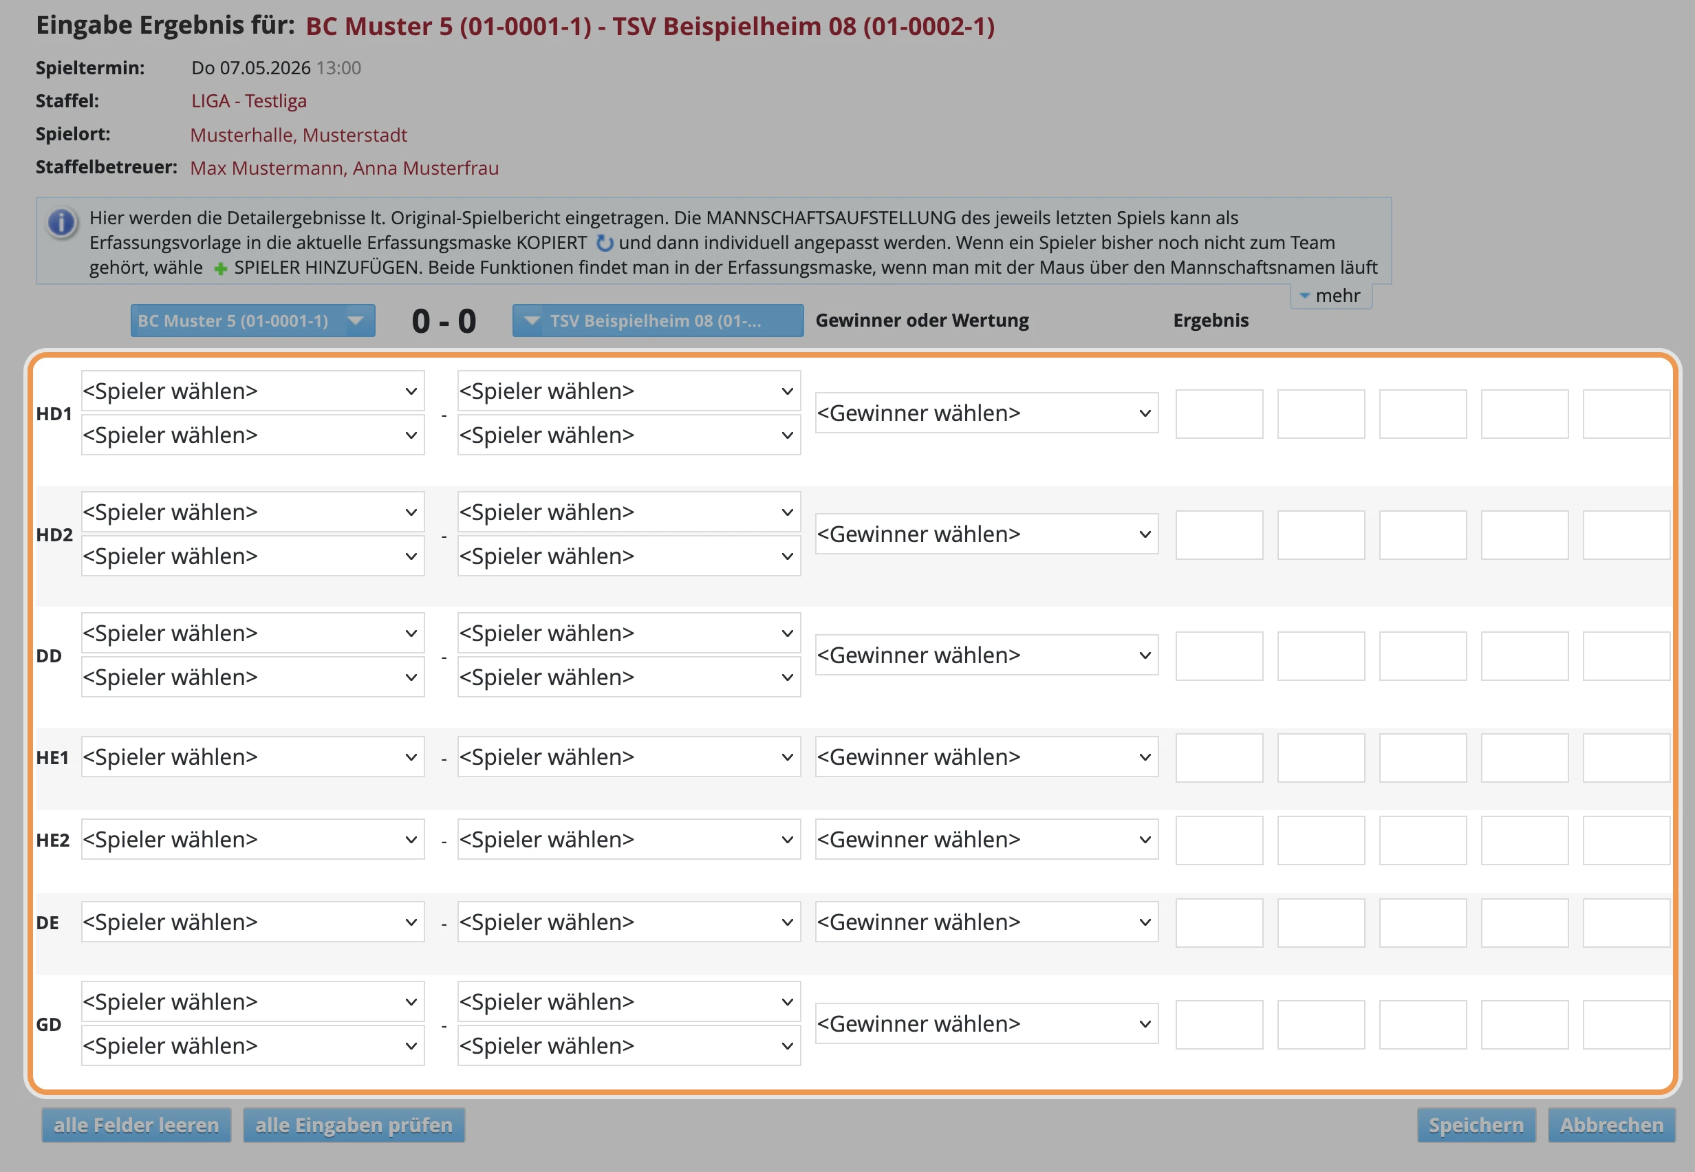Click the circular copy-lineup arrow icon
This screenshot has width=1695, height=1172.
[605, 242]
